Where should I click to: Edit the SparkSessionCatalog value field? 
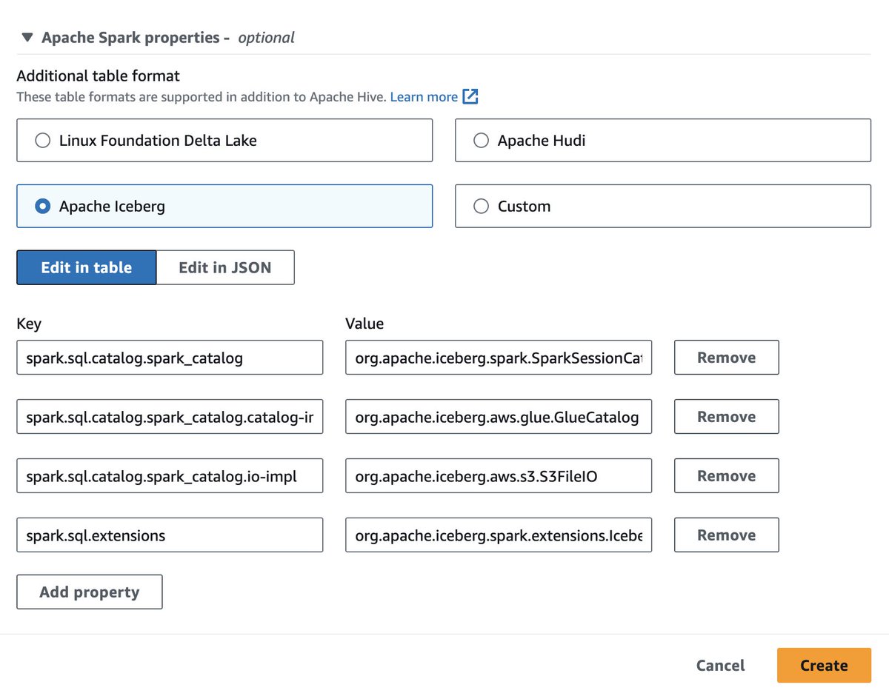click(499, 358)
